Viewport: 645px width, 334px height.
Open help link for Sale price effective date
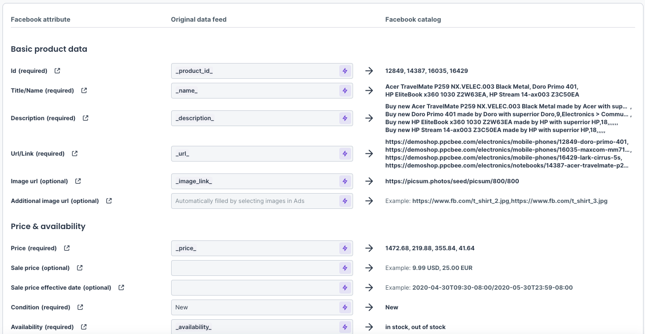121,288
